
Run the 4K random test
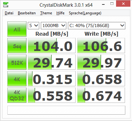17,79
